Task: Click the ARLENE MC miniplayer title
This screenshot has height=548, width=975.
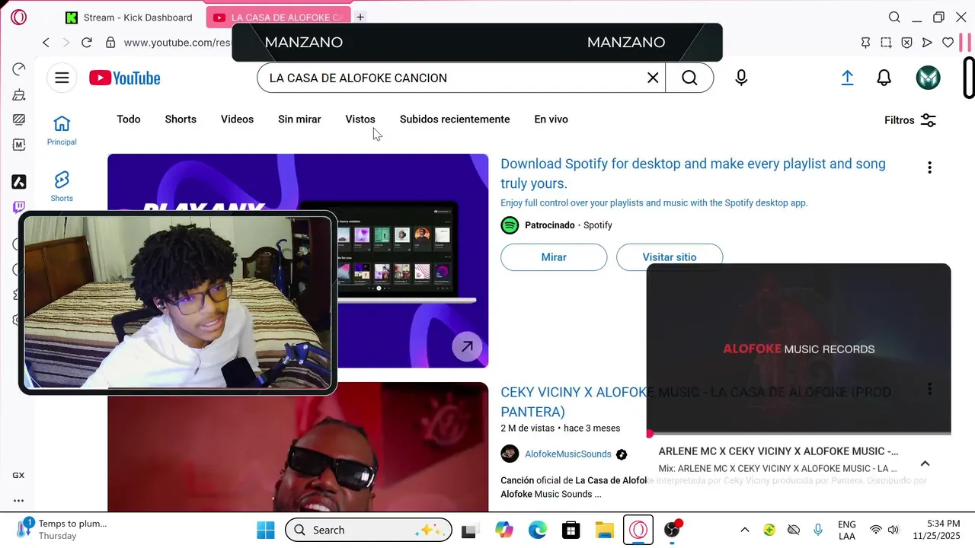Action: [x=778, y=451]
